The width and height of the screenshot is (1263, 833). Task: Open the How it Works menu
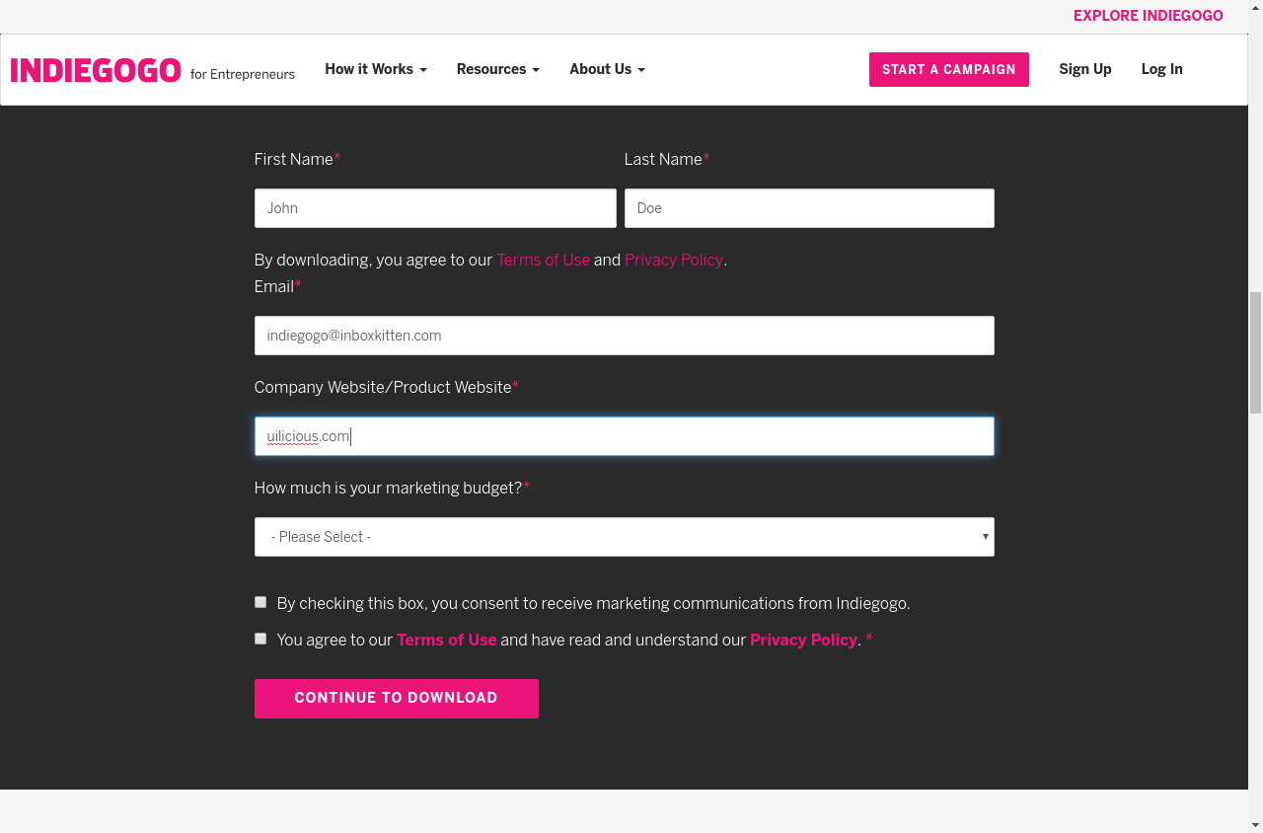tap(375, 69)
